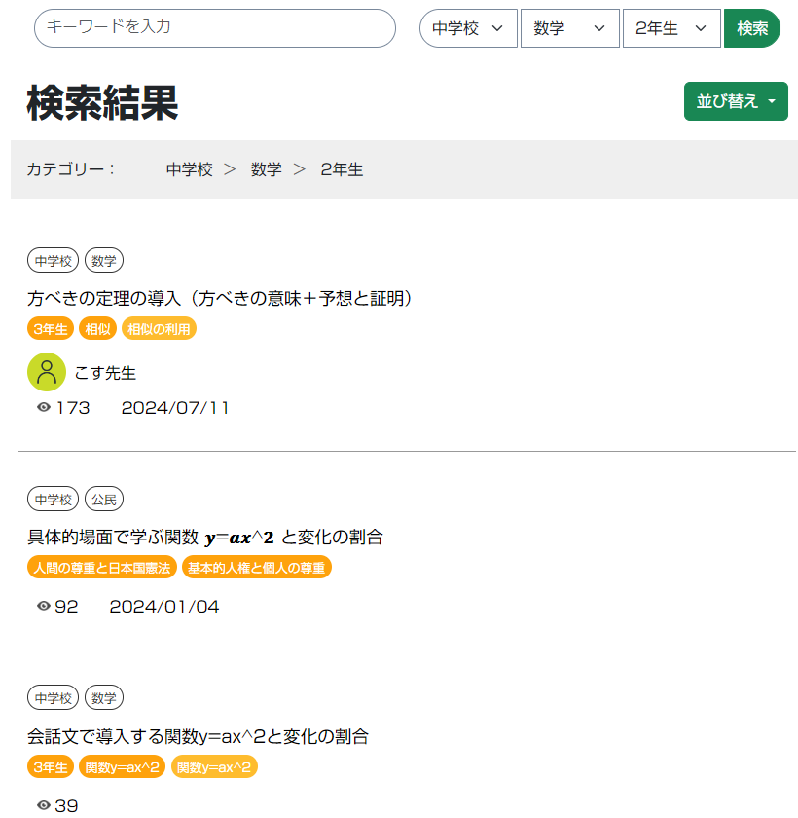Type in the キーワードを入力 search field

point(214,28)
